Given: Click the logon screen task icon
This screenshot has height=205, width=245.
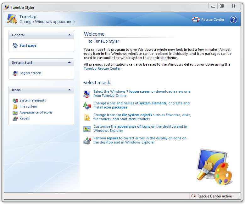Looking at the screenshot, I should pos(87,94).
